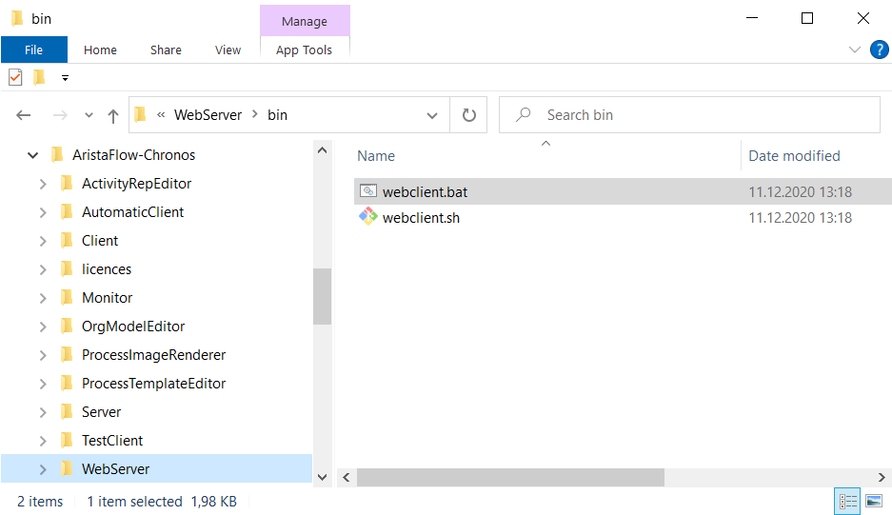Click into the Search bin field
892x515 pixels.
point(689,115)
